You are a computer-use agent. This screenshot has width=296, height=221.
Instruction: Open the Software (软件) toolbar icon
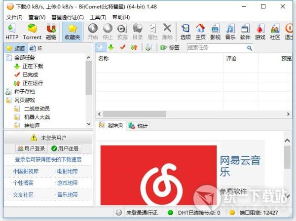click(245, 31)
